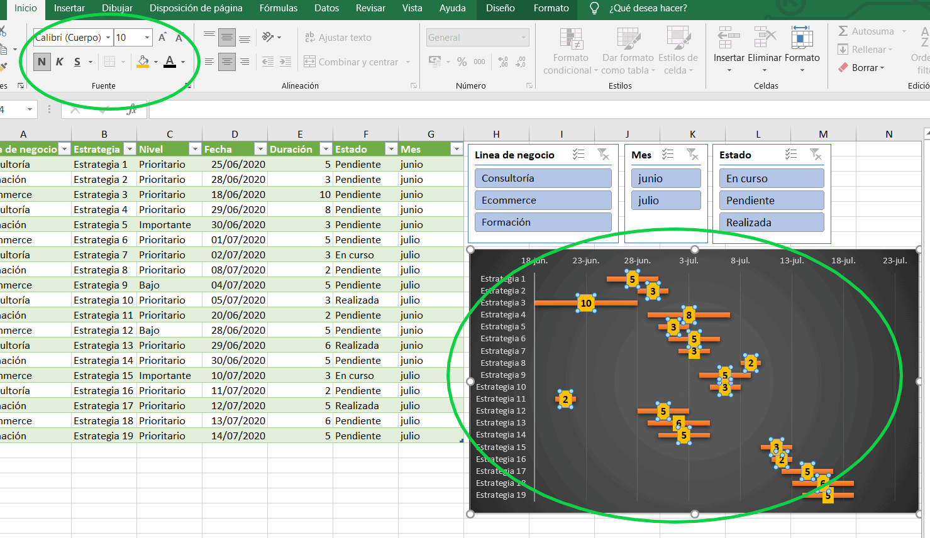Screen dimensions: 930x538
Task: Click the formula bar input
Action: (539, 109)
